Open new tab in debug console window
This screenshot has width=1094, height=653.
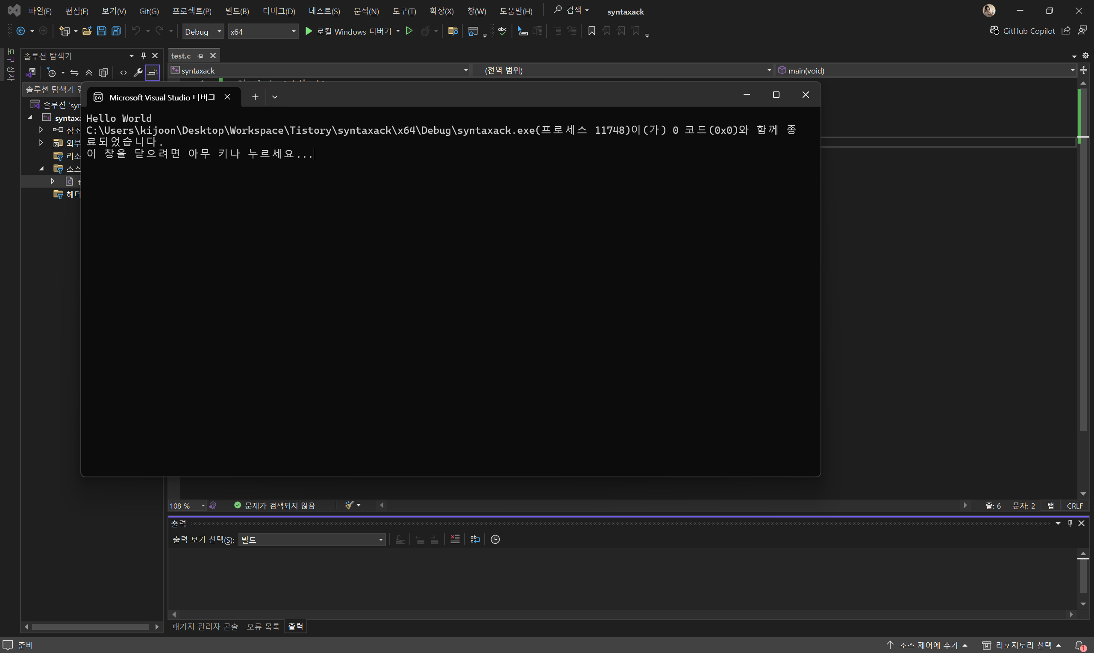point(255,97)
